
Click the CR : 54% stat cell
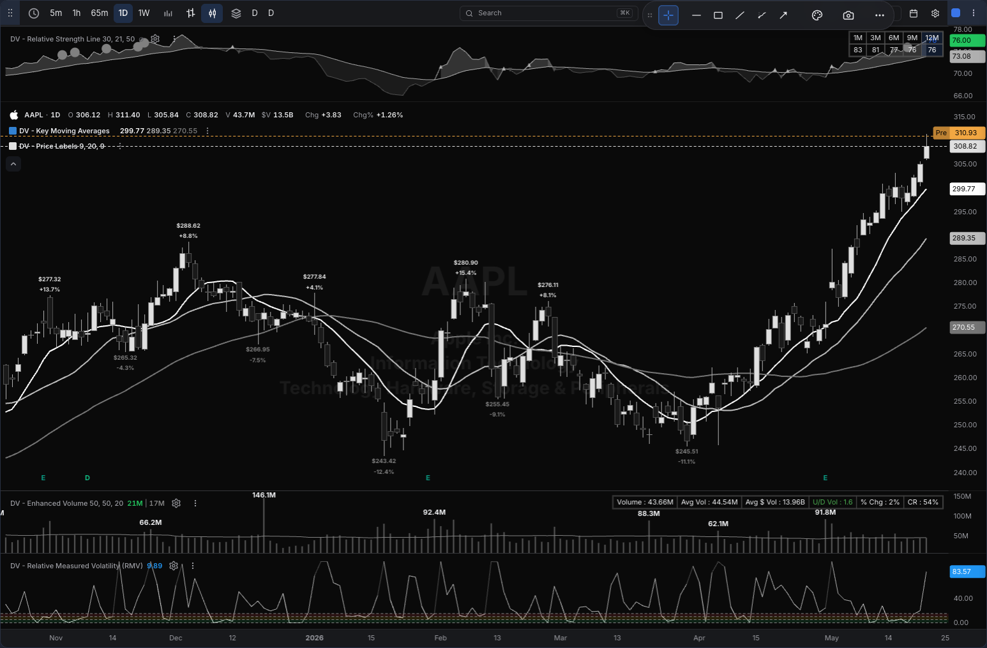(x=923, y=502)
